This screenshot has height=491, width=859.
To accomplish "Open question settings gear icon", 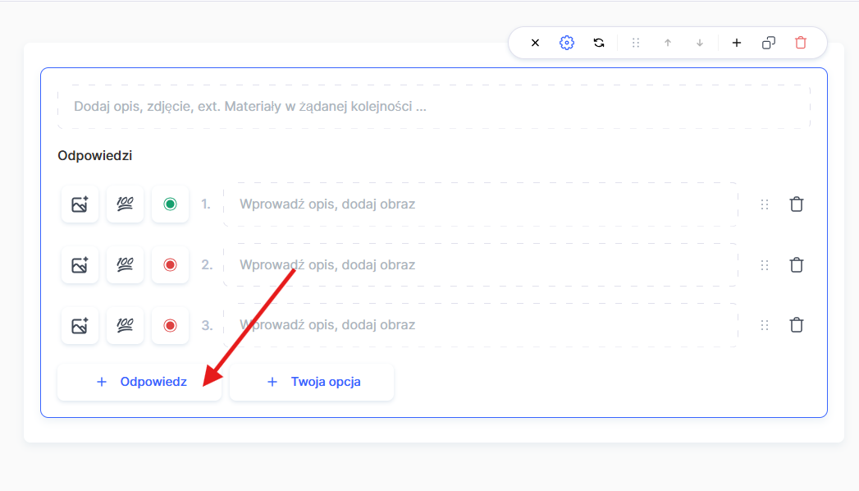I will (x=567, y=43).
